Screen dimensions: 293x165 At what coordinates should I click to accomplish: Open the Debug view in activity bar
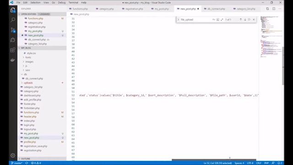click(13, 40)
